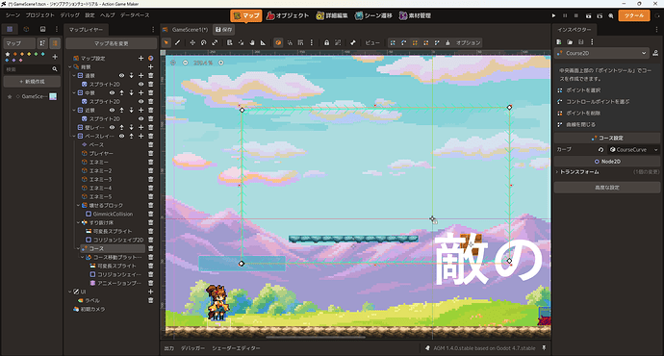Open the Course2D node dropdown

(x=602, y=53)
